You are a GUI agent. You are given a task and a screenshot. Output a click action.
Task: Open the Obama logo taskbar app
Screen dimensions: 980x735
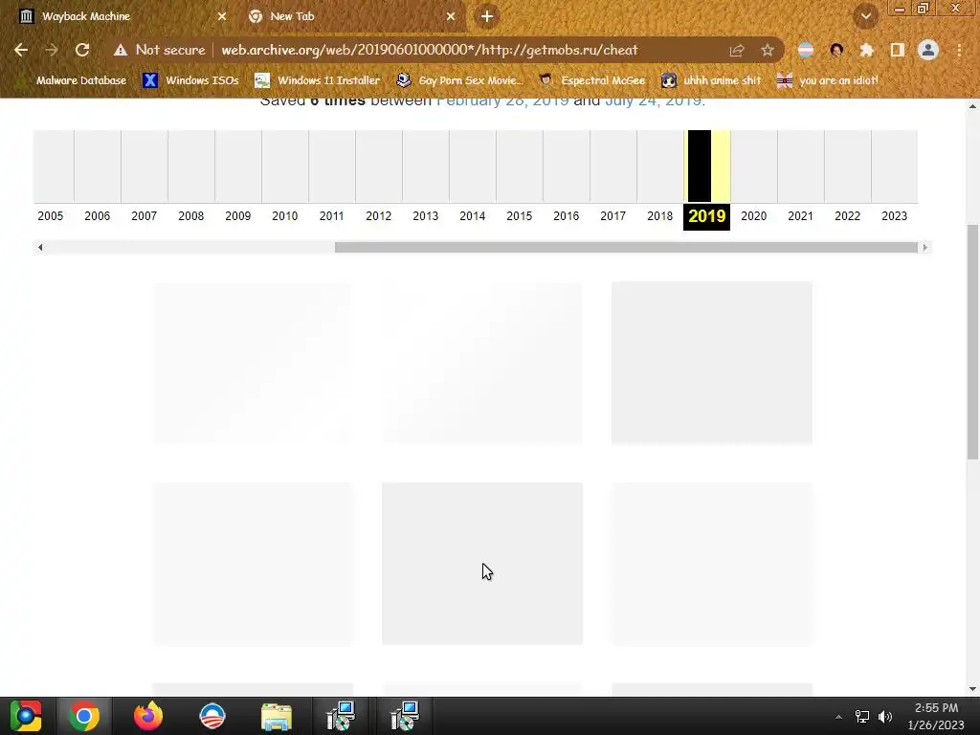[212, 716]
